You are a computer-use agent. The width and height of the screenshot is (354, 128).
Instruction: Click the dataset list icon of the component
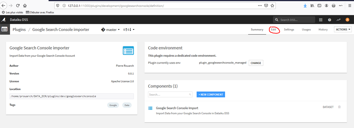(x=150, y=108)
